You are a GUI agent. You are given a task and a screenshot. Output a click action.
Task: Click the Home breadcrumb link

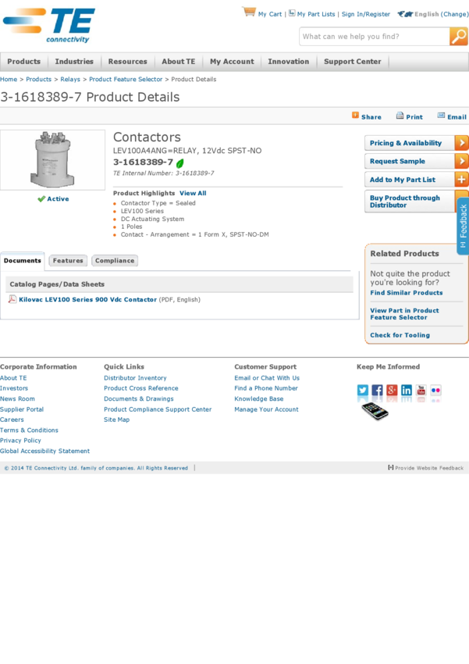[x=9, y=79]
